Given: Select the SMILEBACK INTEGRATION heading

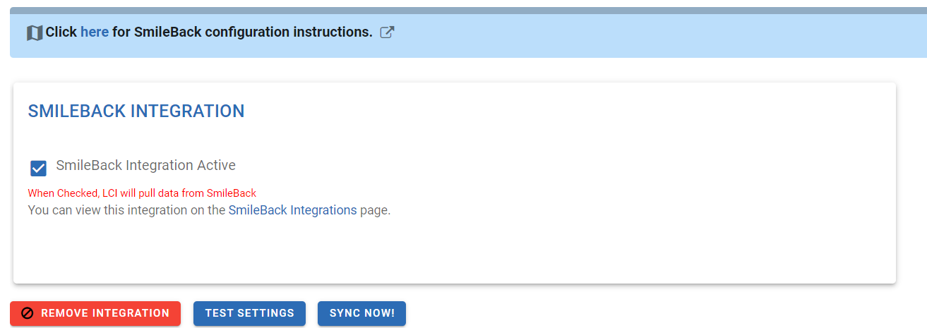Looking at the screenshot, I should pos(136,111).
